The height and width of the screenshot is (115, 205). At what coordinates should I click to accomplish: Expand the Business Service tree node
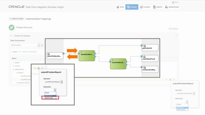click(16, 83)
